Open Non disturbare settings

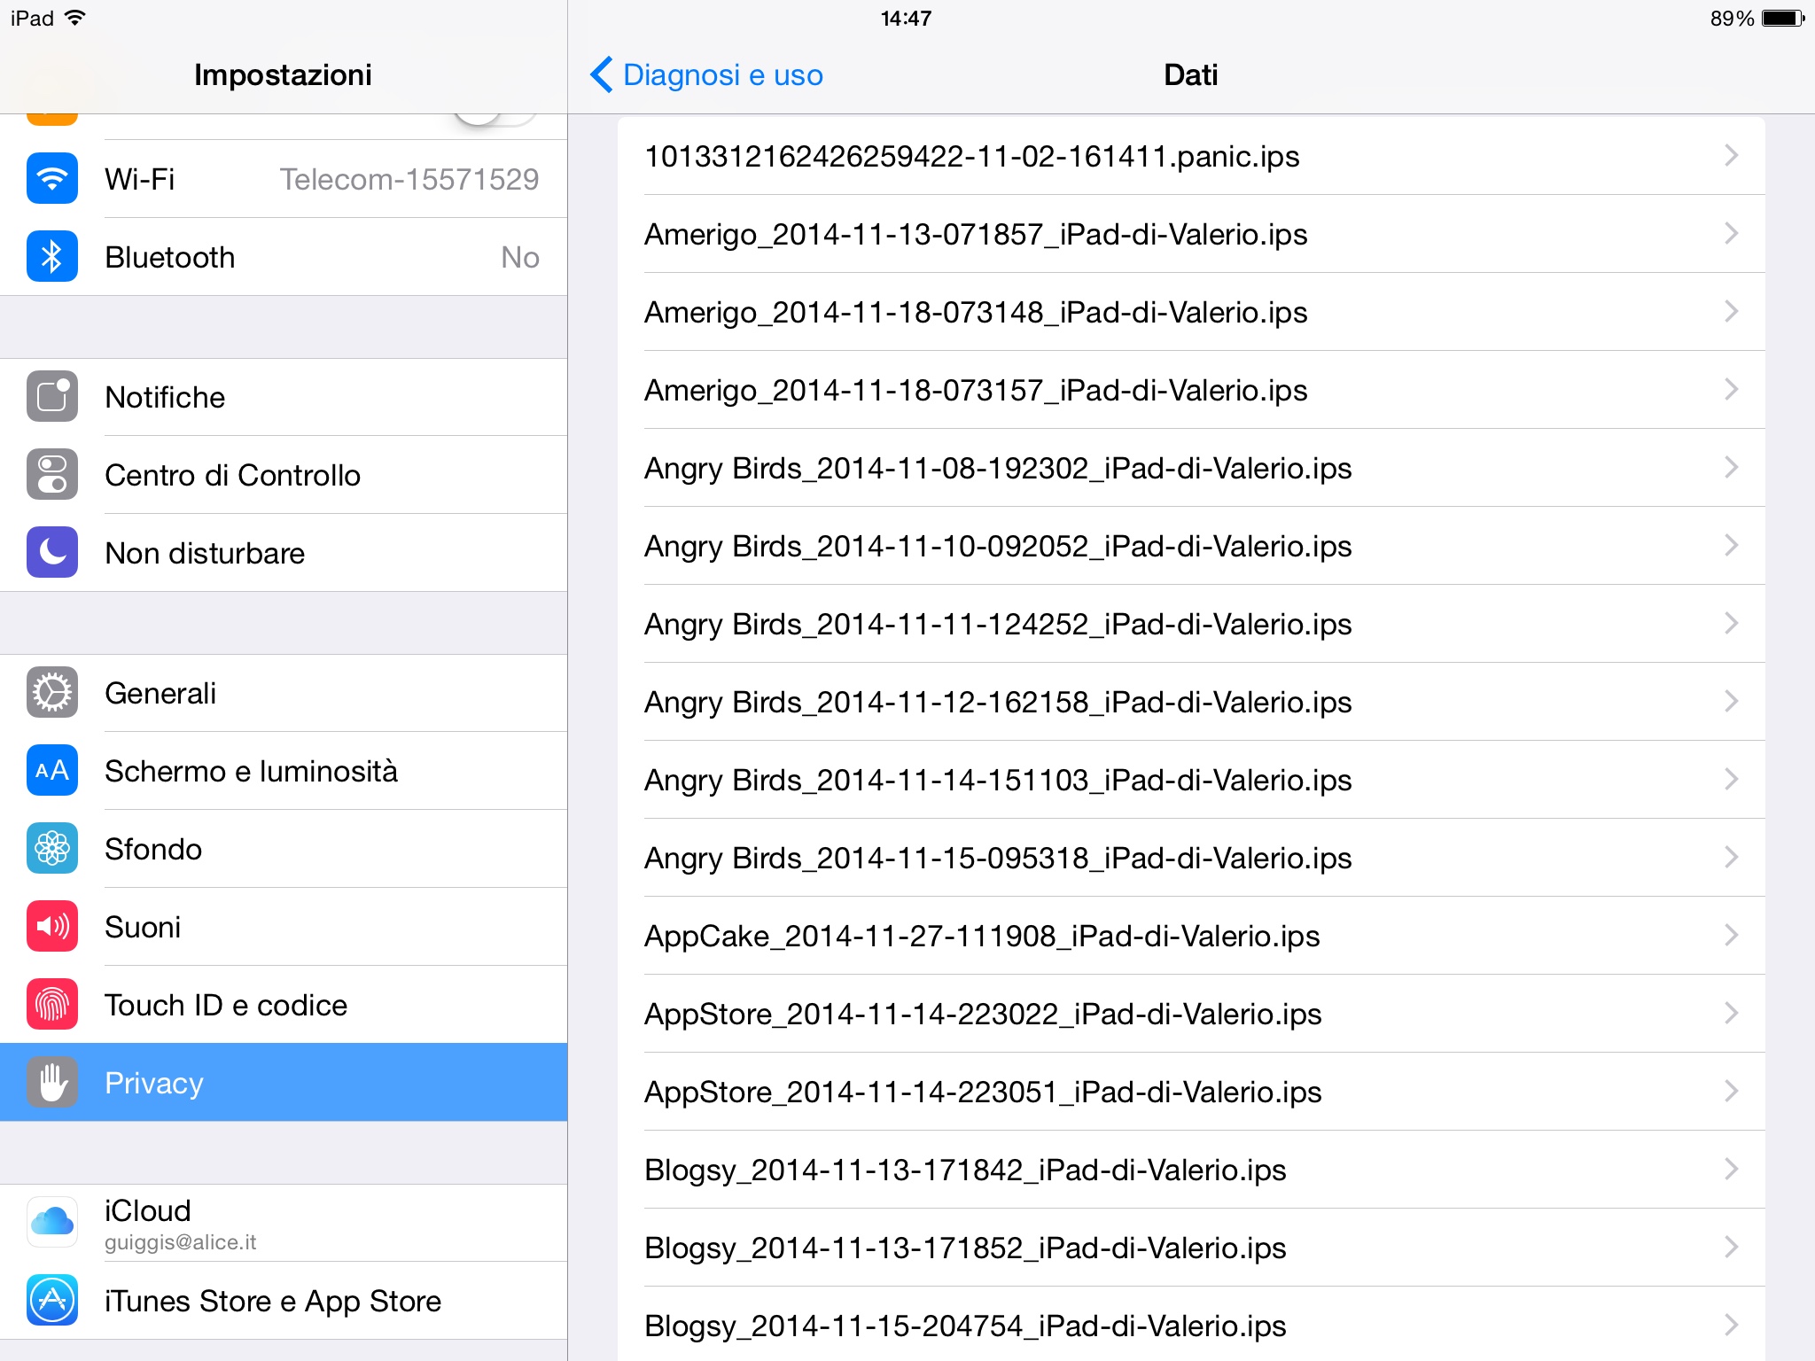tap(284, 553)
